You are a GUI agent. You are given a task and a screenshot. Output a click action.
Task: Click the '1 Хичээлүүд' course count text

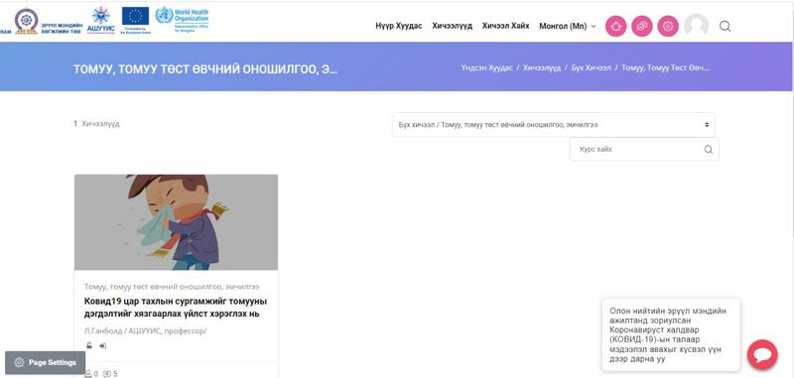pyautogui.click(x=96, y=123)
